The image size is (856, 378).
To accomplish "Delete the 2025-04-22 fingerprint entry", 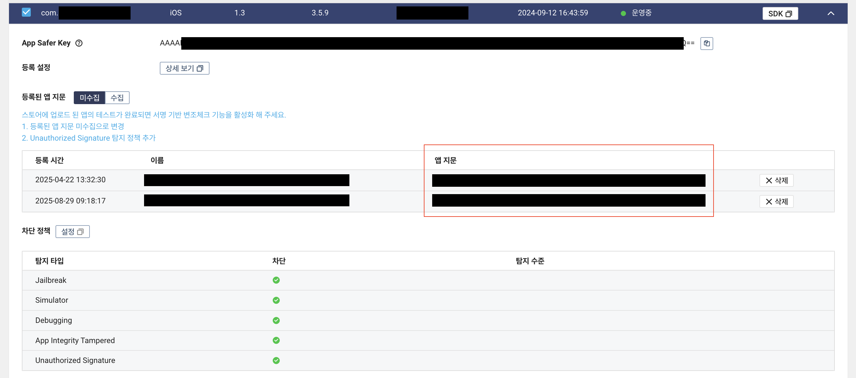I will [776, 181].
